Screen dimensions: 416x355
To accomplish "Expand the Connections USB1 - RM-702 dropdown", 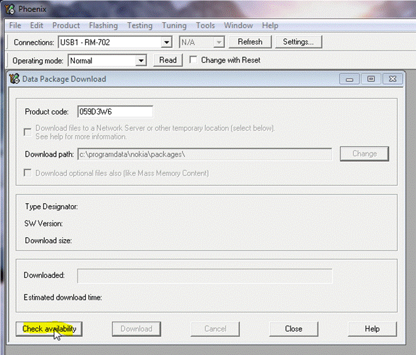I will (167, 42).
